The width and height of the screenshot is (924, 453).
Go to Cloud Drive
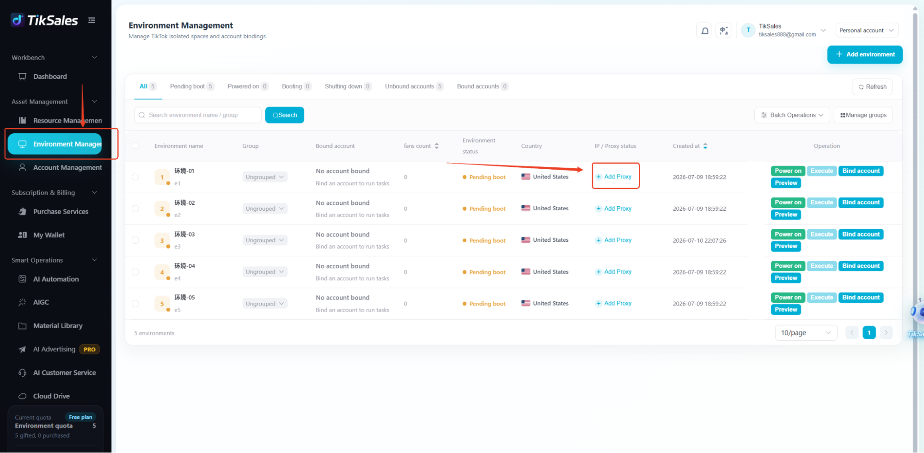(51, 396)
